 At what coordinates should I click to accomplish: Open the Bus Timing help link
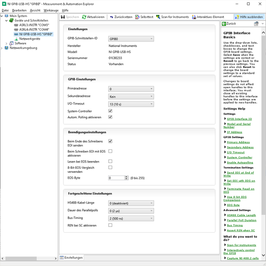tap(235, 225)
